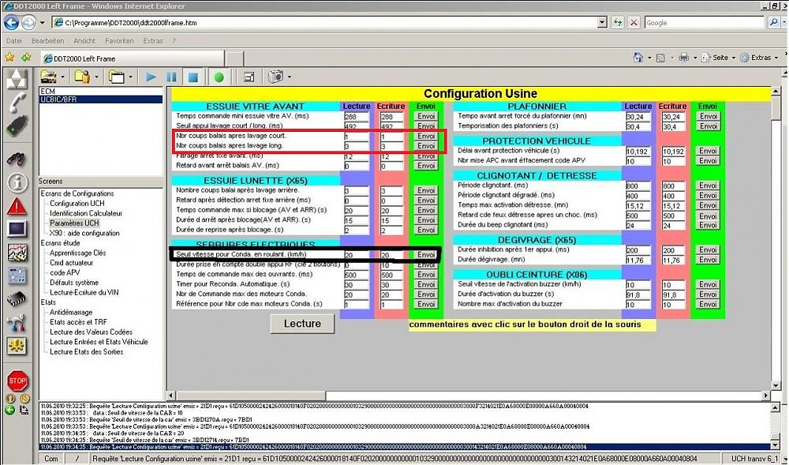Expand the dropdown arrow beside camera icon
This screenshot has width=789, height=465.
290,77
